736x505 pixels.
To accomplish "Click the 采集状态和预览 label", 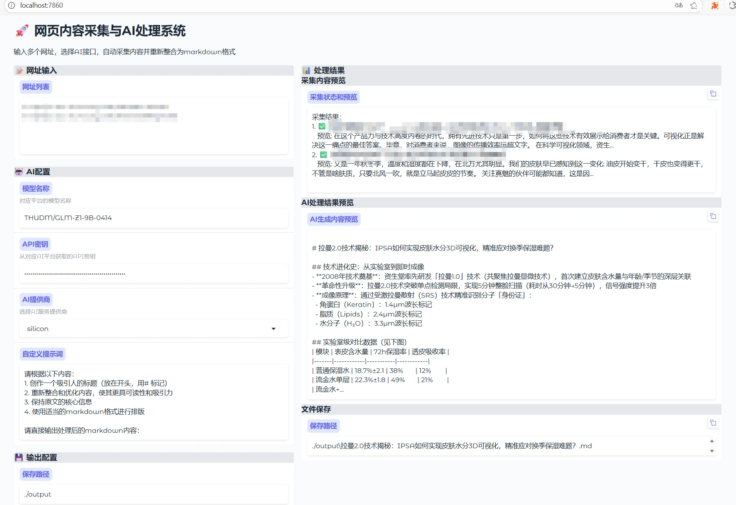I will point(333,97).
